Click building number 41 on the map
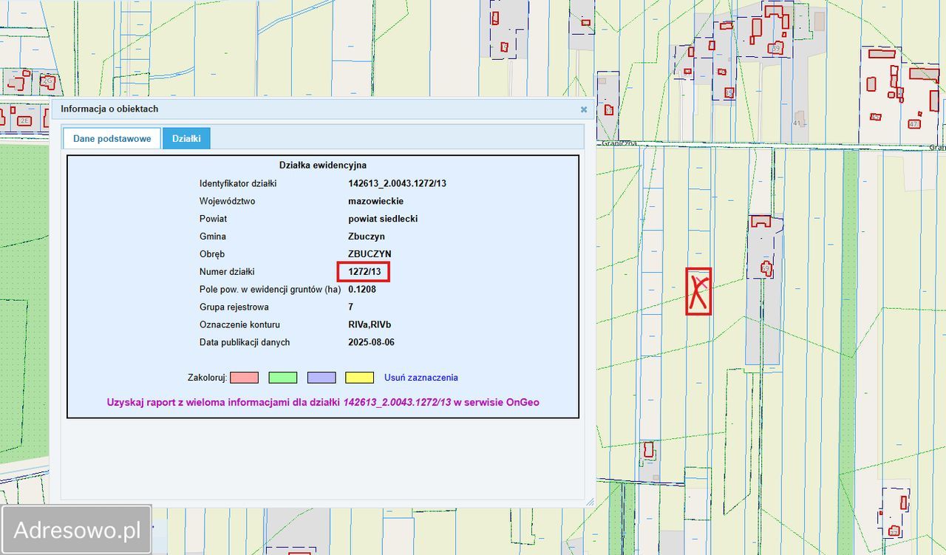The image size is (946, 555). click(797, 123)
